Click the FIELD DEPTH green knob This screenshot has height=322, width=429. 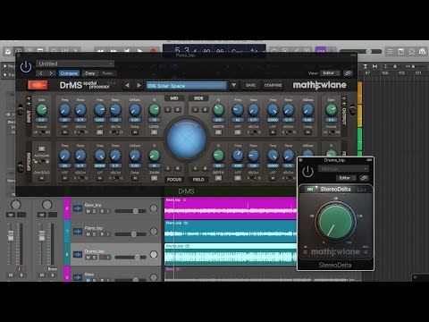click(x=218, y=156)
